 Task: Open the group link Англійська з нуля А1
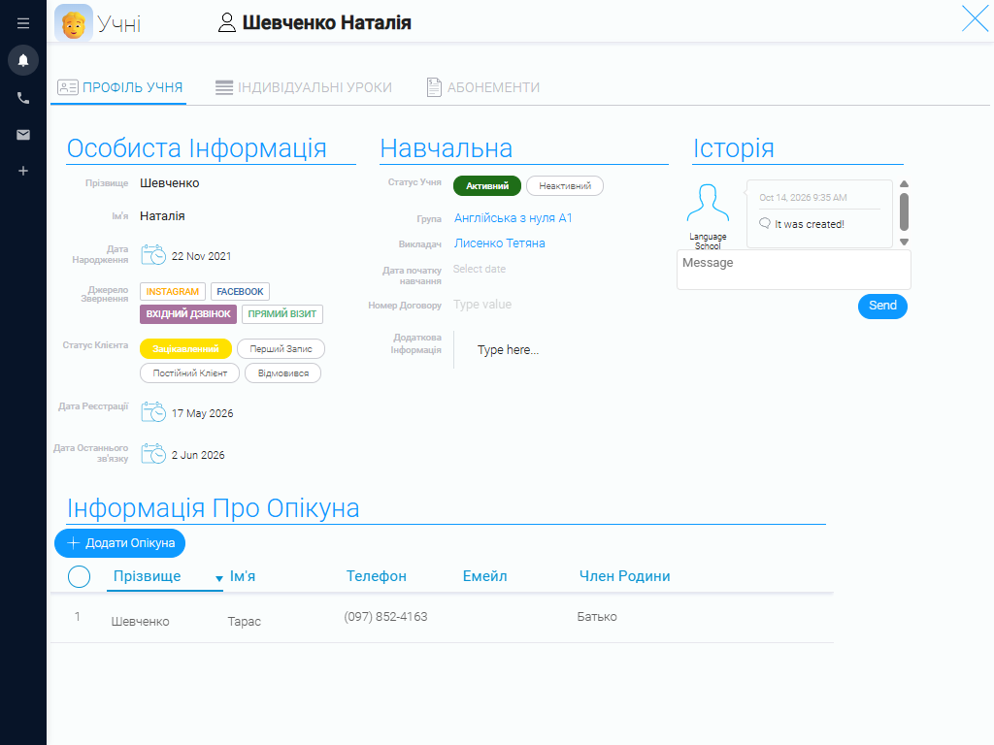click(x=513, y=218)
